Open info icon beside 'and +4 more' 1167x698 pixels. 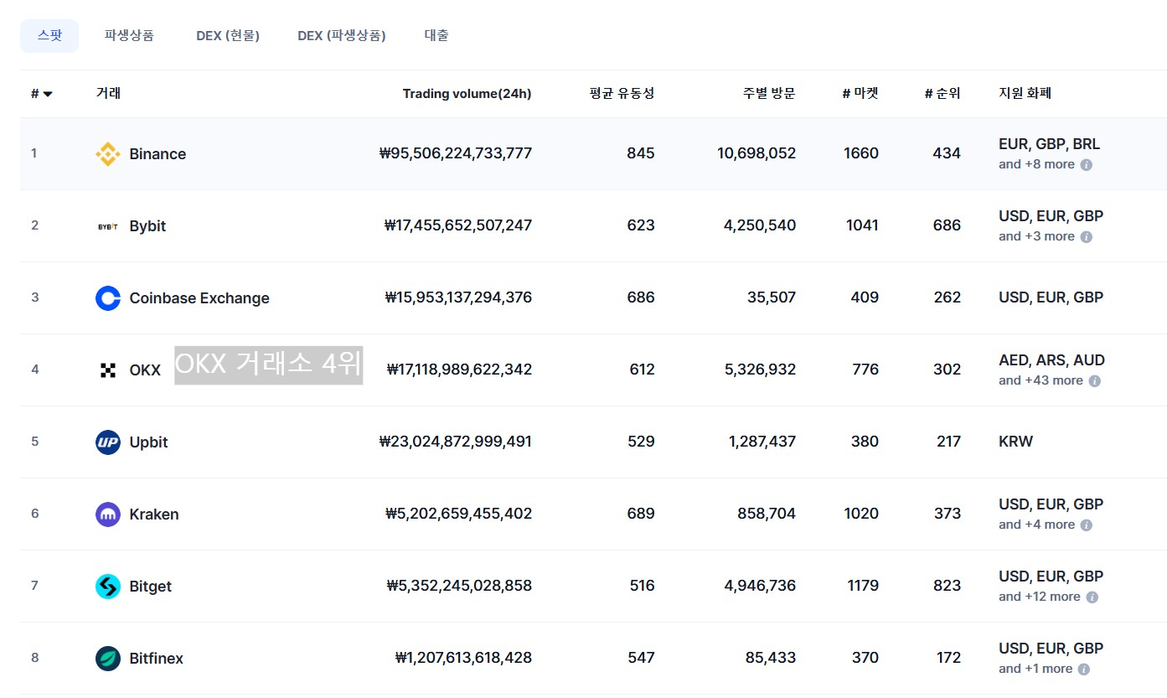(x=1086, y=525)
